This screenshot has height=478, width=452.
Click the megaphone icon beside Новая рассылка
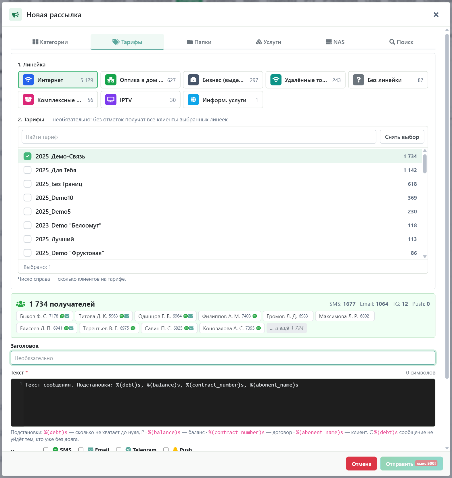click(16, 15)
